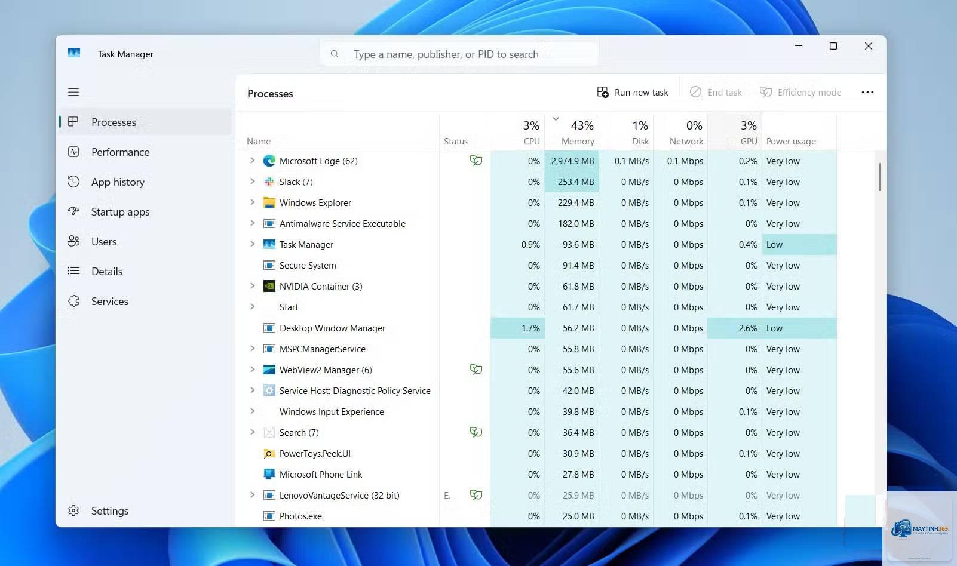The height and width of the screenshot is (566, 957).
Task: Sort by the GPU column header
Action: [735, 133]
